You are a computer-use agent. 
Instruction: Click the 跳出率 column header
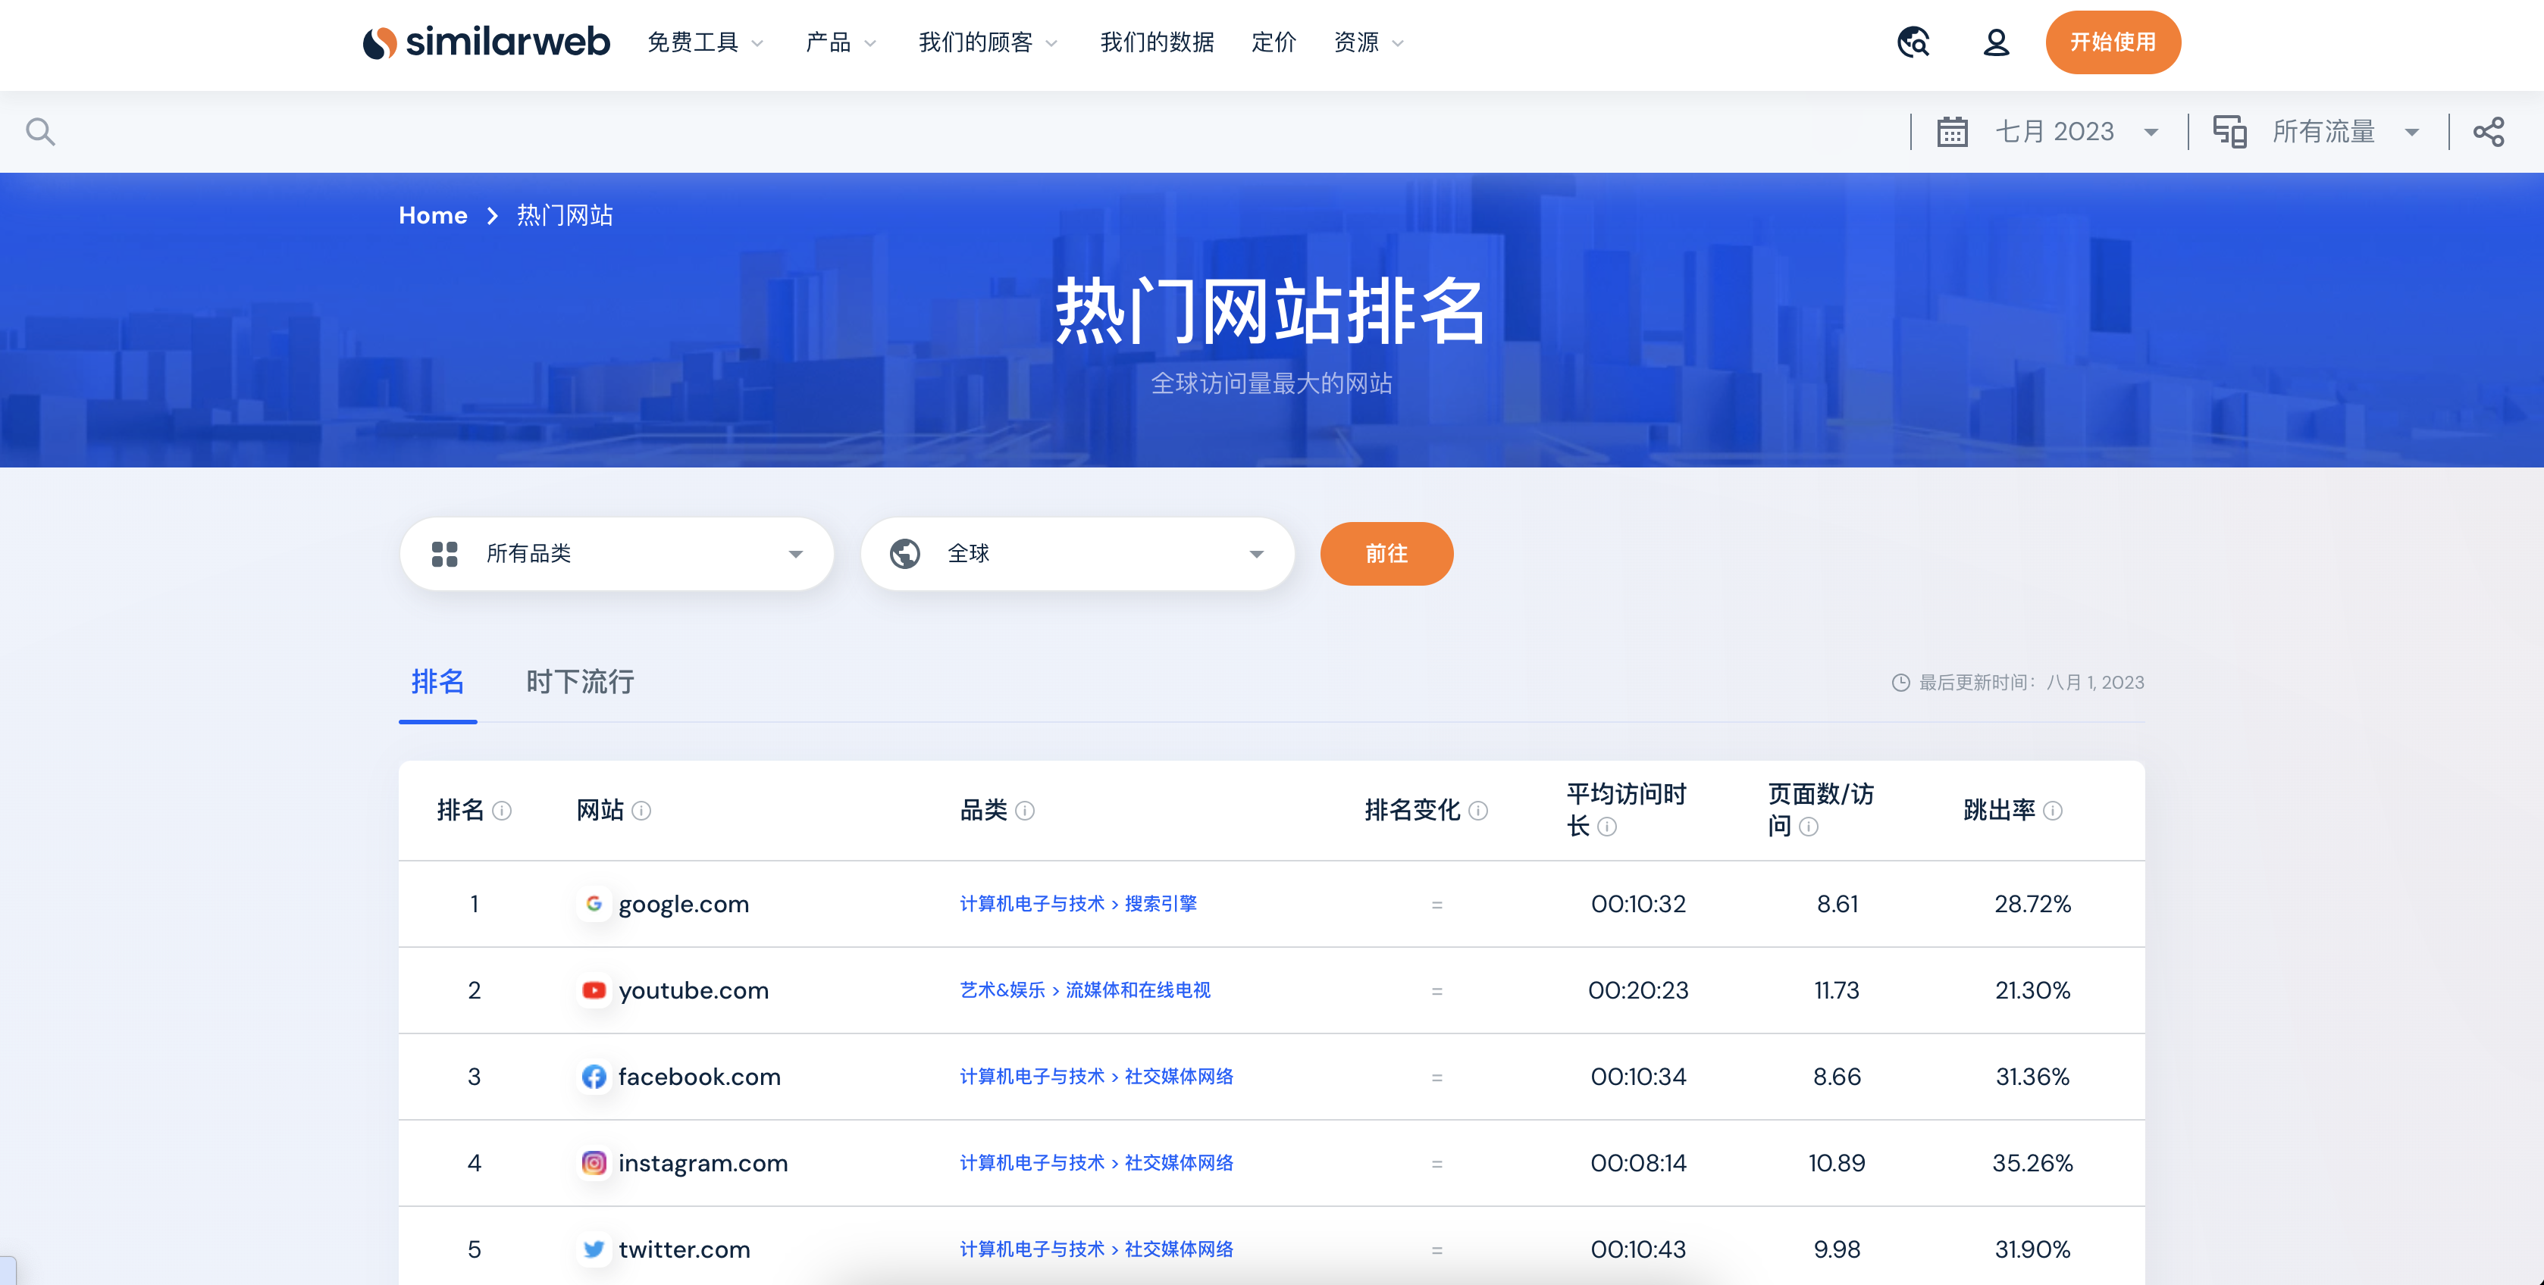click(1999, 810)
